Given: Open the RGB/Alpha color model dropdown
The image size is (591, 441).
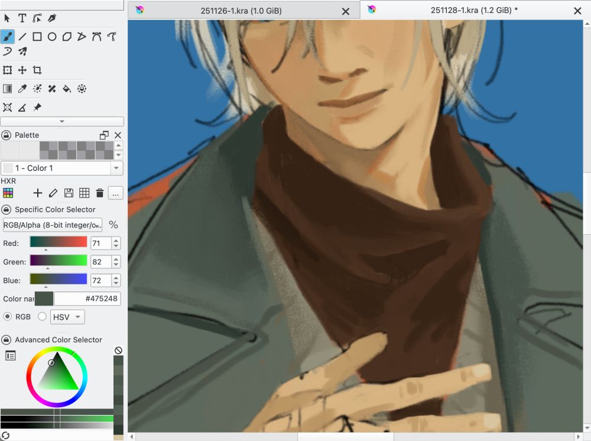Looking at the screenshot, I should [52, 225].
